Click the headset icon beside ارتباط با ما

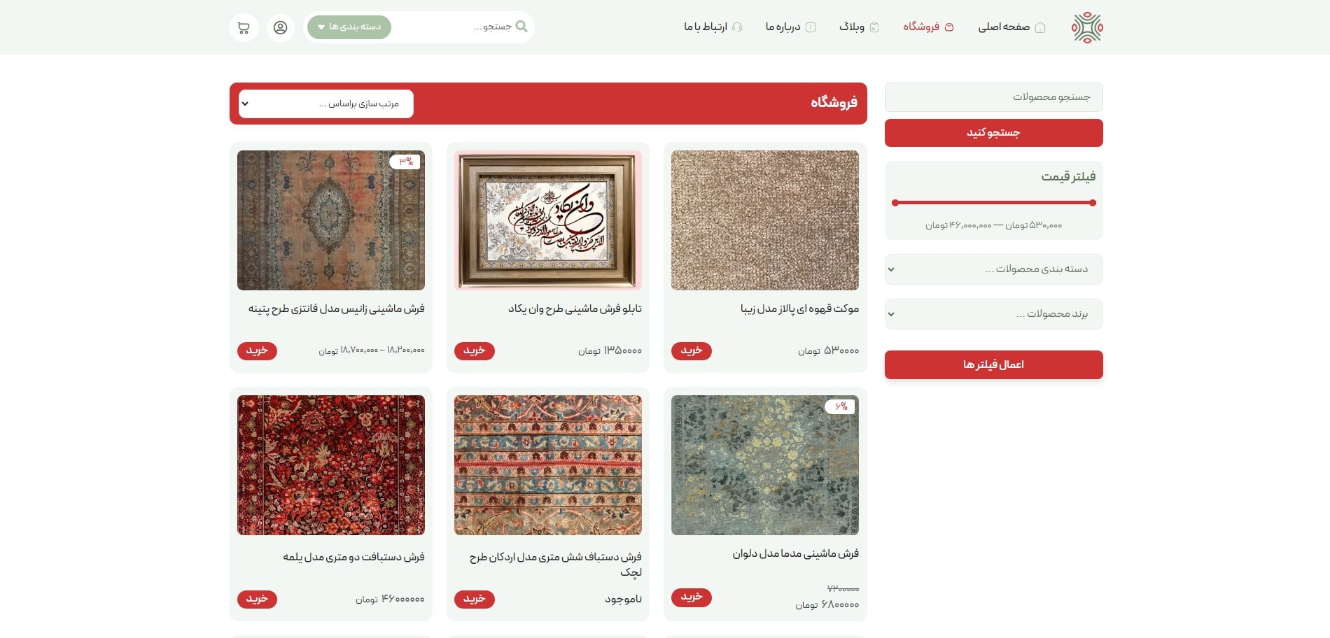pos(736,27)
